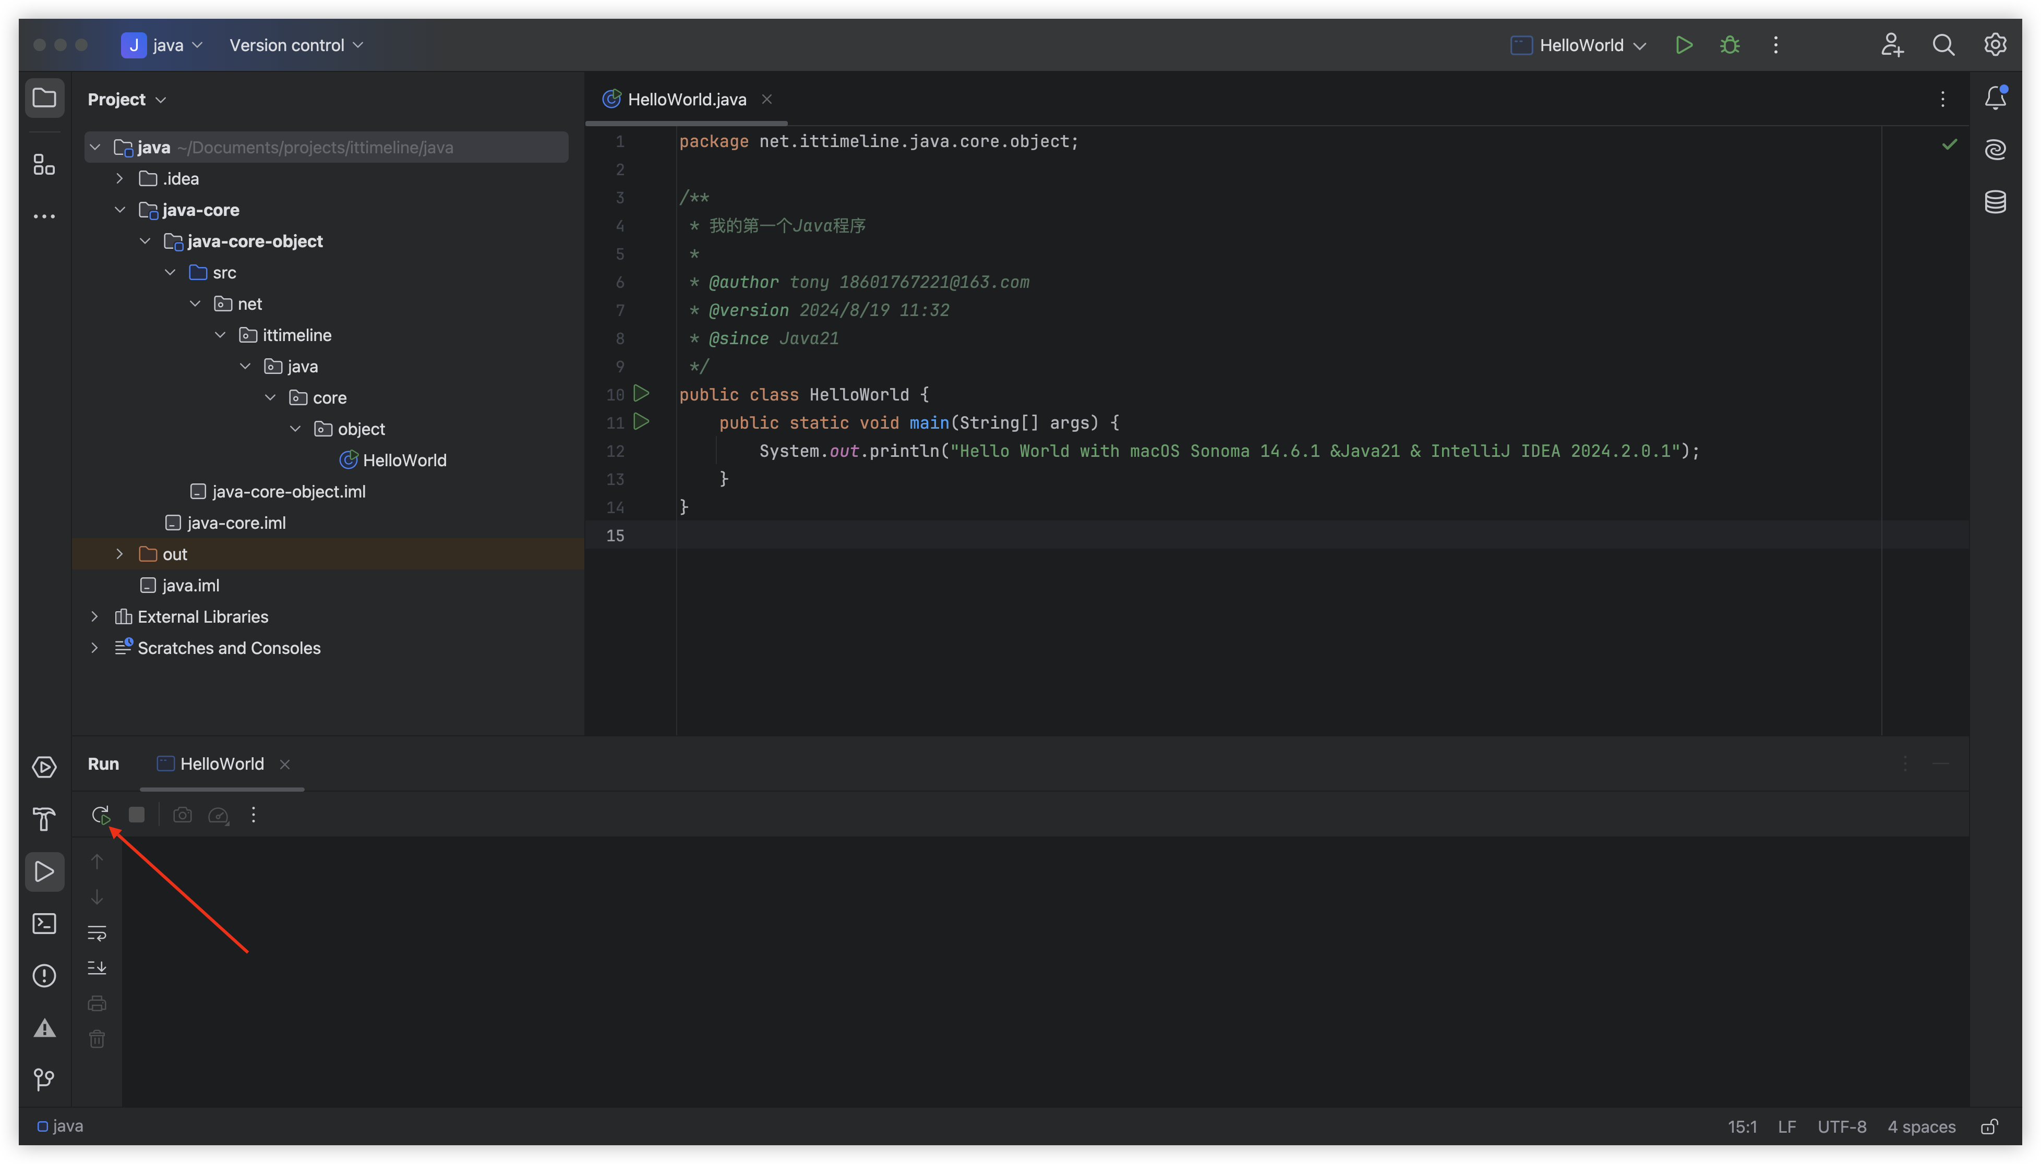Click the 4 spaces indent setting

(x=1921, y=1126)
